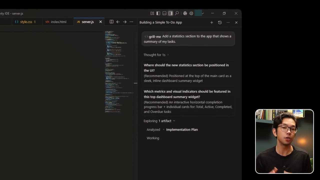Image resolution: width=320 pixels, height=180 pixels.
Task: Start a new conversation with plus icon
Action: tap(212, 22)
